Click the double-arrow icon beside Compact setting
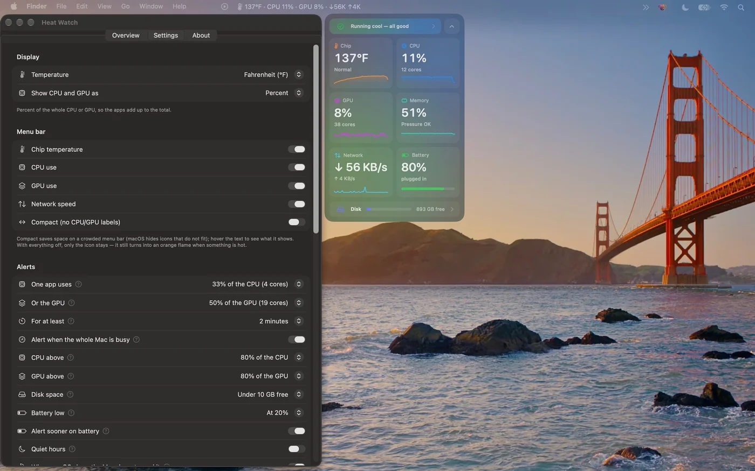This screenshot has height=471, width=755. point(22,222)
